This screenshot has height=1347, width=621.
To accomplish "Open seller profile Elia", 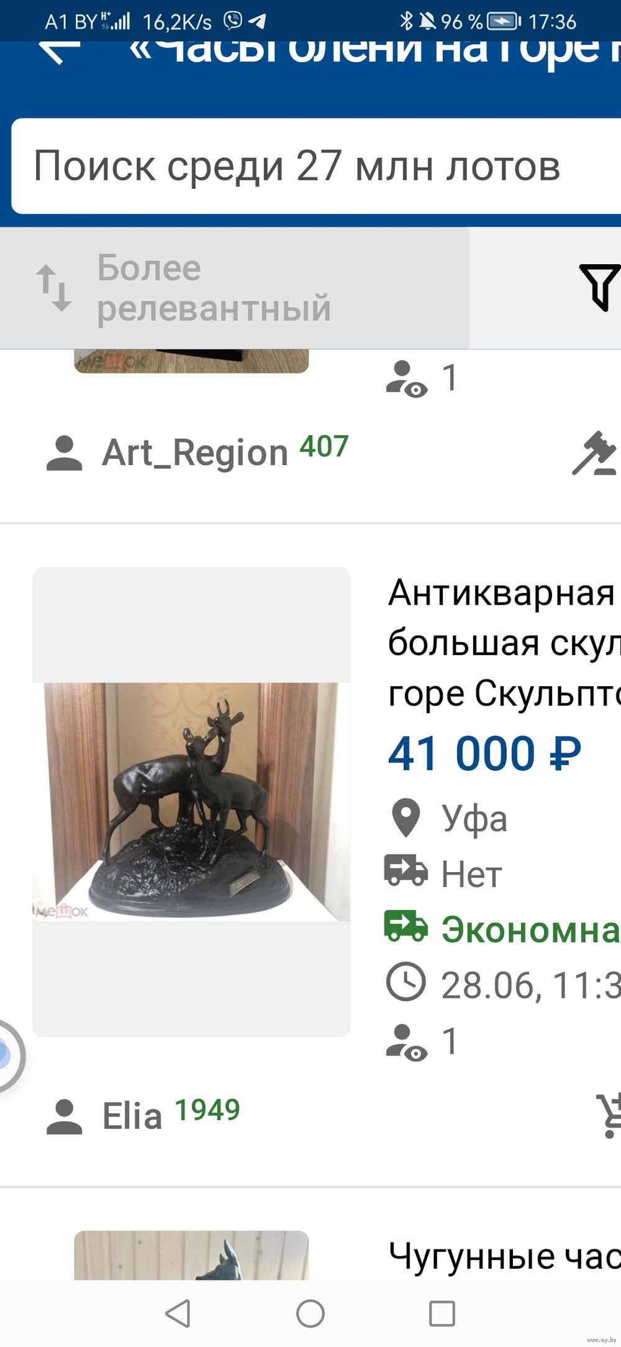I will tap(143, 1115).
